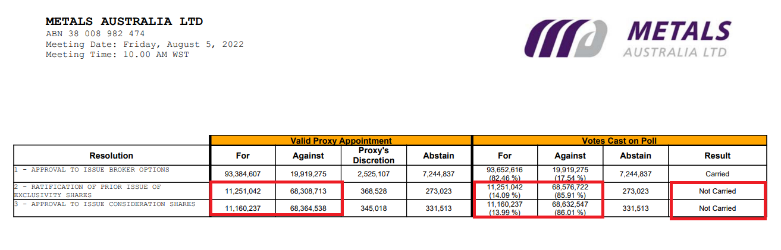This screenshot has width=781, height=250.
Task: Click 'Meeting Time: 10.00 AM WST' line
Action: pos(117,55)
